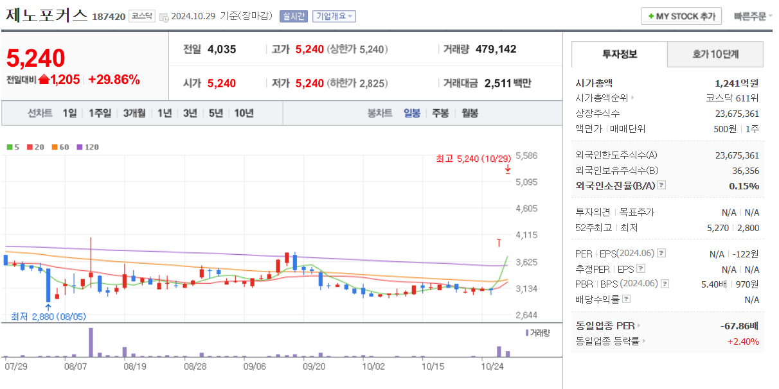Viewport: 779px width, 389px height.
Task: Click the 실시간 badge button
Action: pyautogui.click(x=294, y=17)
